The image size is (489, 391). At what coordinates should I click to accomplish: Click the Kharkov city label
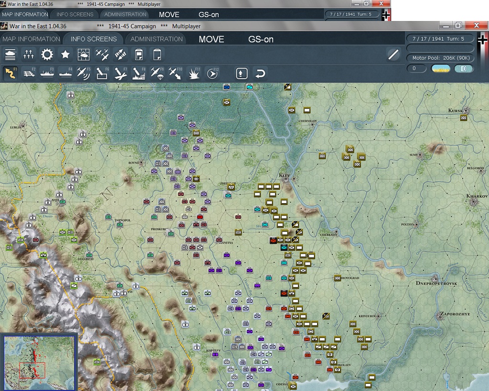pos(477,196)
